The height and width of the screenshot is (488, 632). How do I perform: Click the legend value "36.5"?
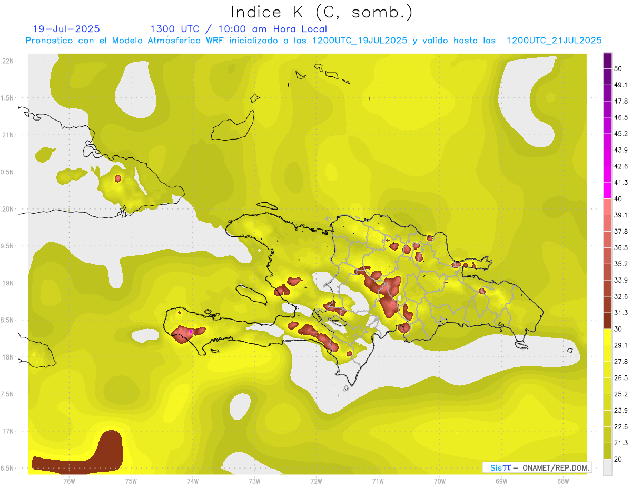(x=621, y=247)
